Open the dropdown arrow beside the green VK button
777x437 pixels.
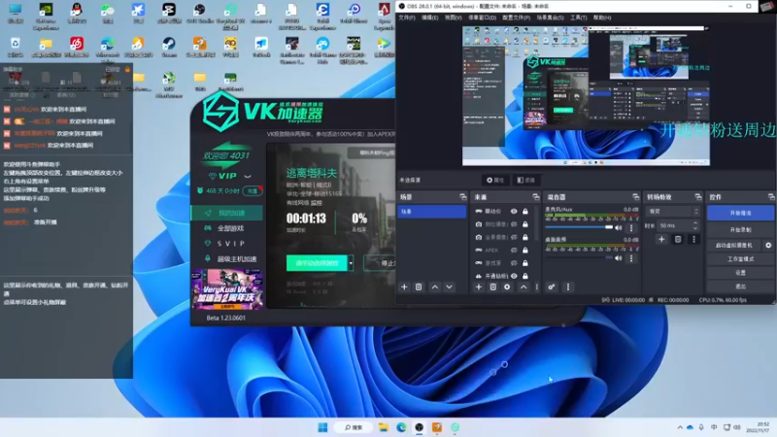coord(351,263)
